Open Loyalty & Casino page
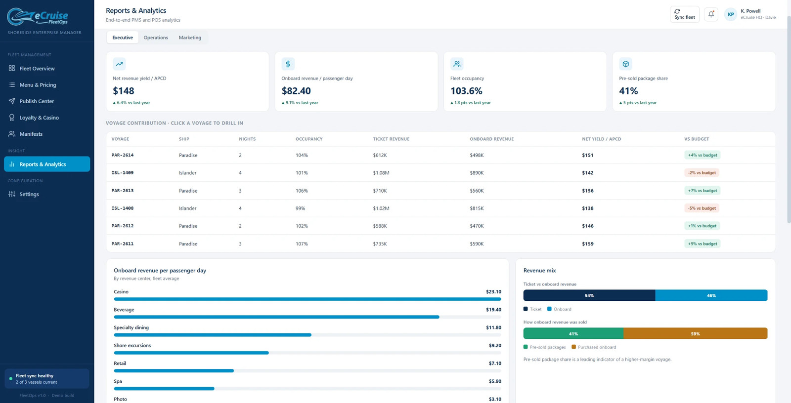Viewport: 791px width, 403px height. [47, 118]
